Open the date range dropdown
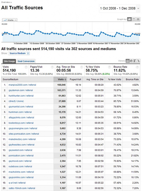Image resolution: width=142 pixels, height=191 pixels. (138, 9)
